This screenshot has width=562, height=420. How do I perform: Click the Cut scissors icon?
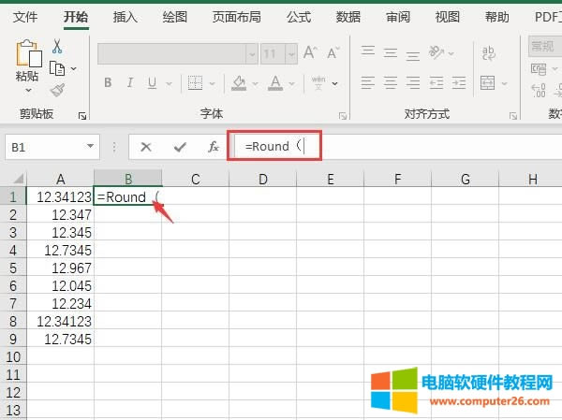(x=57, y=47)
